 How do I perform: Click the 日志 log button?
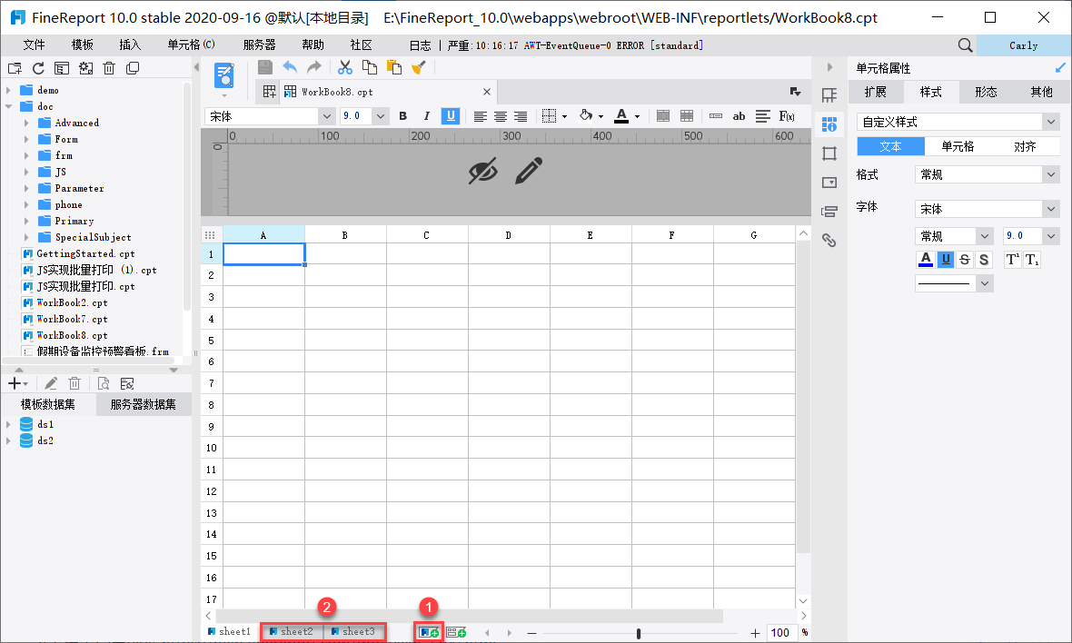421,45
